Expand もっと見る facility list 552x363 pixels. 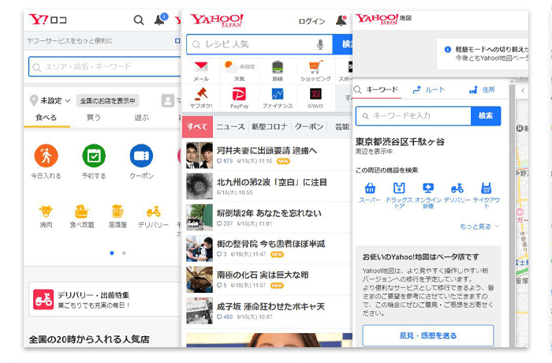[x=479, y=226]
